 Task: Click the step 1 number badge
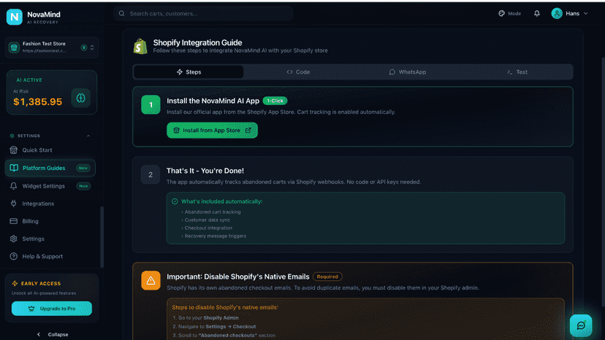[x=151, y=104]
